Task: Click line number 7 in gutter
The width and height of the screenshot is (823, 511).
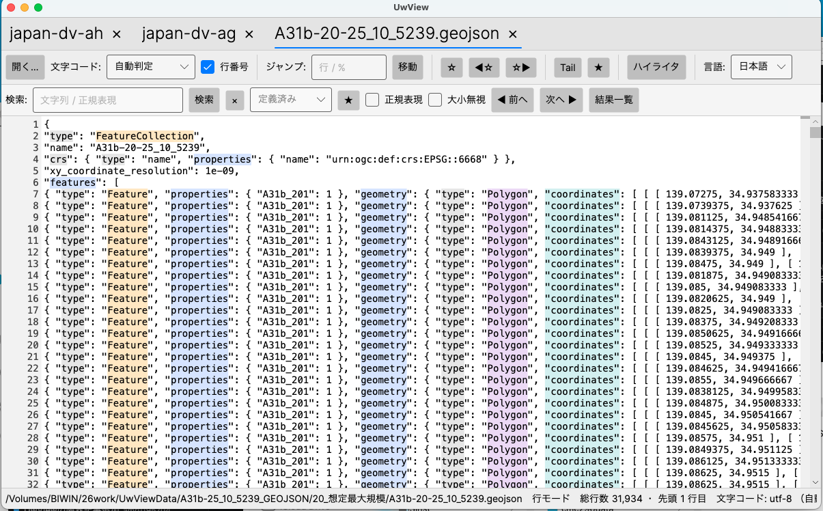Action: (36, 194)
